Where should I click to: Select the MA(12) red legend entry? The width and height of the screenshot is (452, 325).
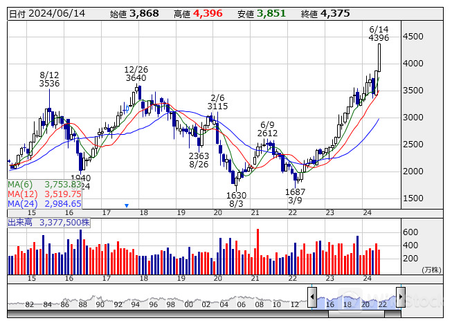(x=44, y=194)
